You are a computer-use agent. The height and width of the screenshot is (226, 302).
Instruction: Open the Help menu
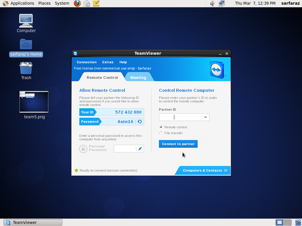[123, 62]
